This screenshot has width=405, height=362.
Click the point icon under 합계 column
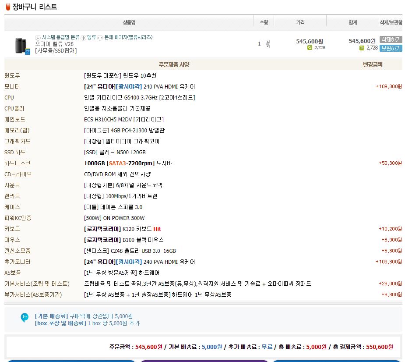(x=362, y=48)
